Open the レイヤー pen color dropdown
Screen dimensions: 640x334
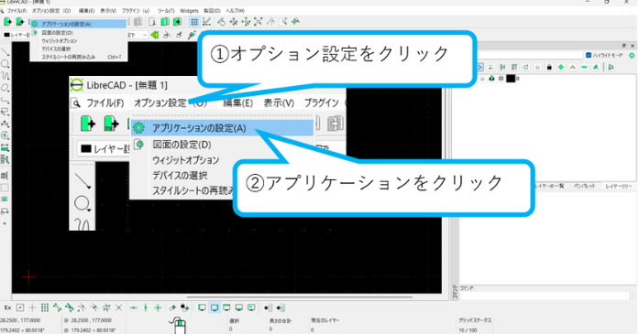tap(17, 35)
